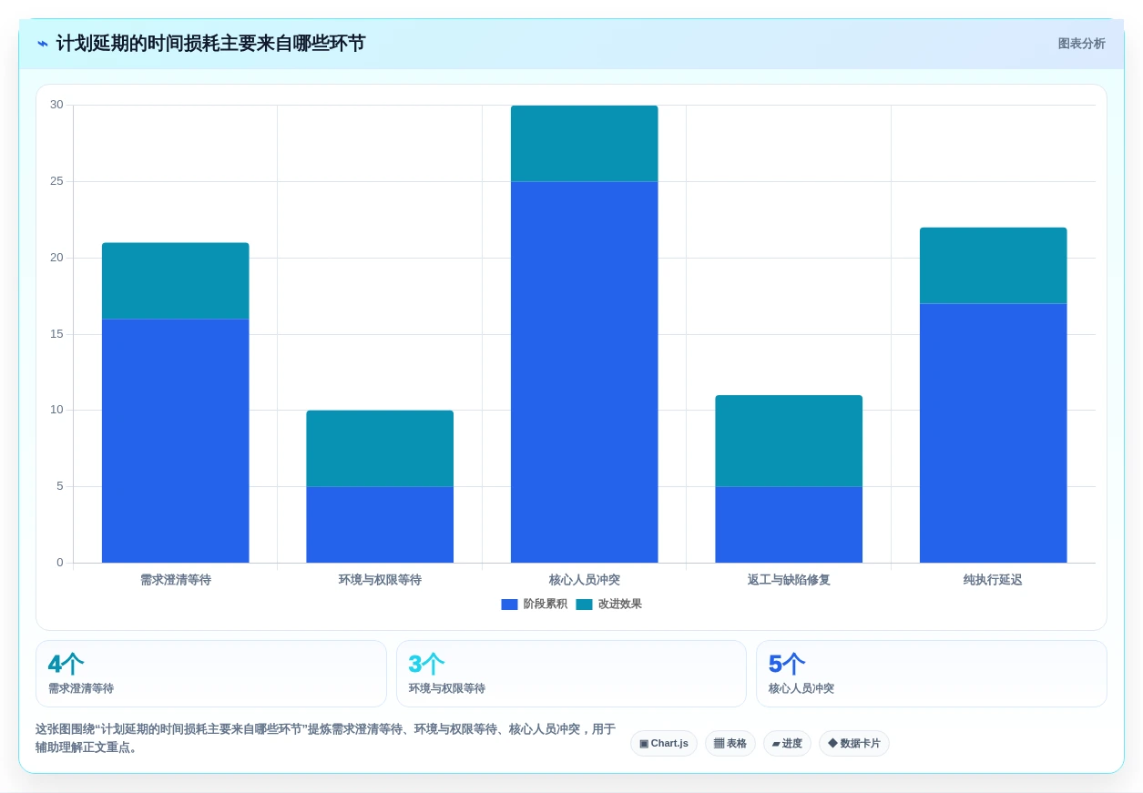Click blue 阶段累积 bar for 纯执行延迟
This screenshot has height=793, width=1143.
[993, 432]
